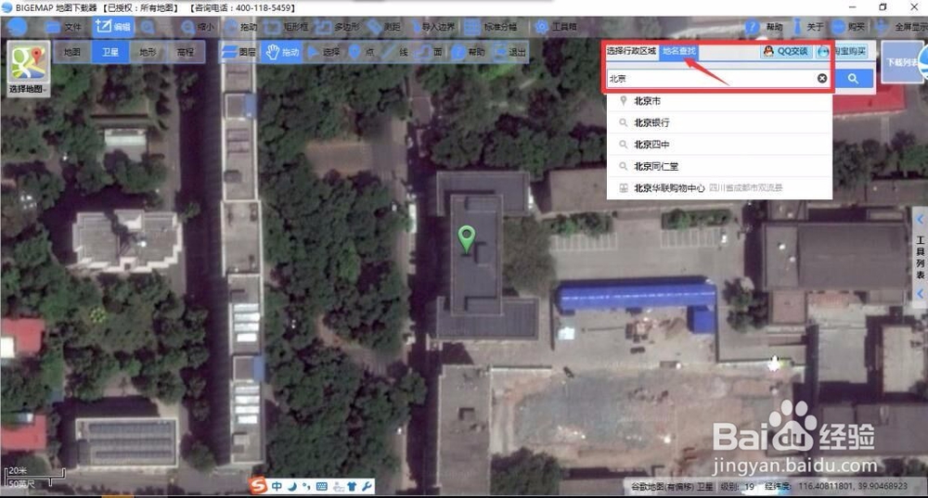The height and width of the screenshot is (498, 928).
Task: Toggle 全屏显示 full screen display
Action: pos(902,27)
